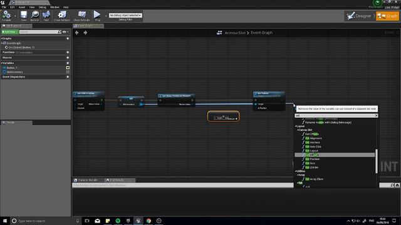Add a new function with plus icon
Viewport: 401px width, 225px height.
click(68, 52)
